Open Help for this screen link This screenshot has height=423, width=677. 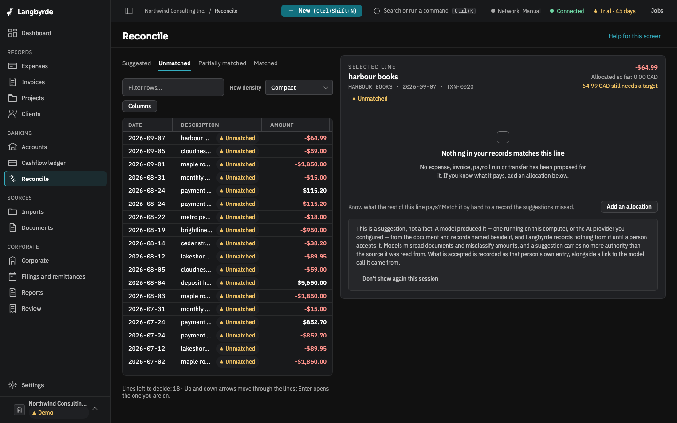[x=635, y=36]
